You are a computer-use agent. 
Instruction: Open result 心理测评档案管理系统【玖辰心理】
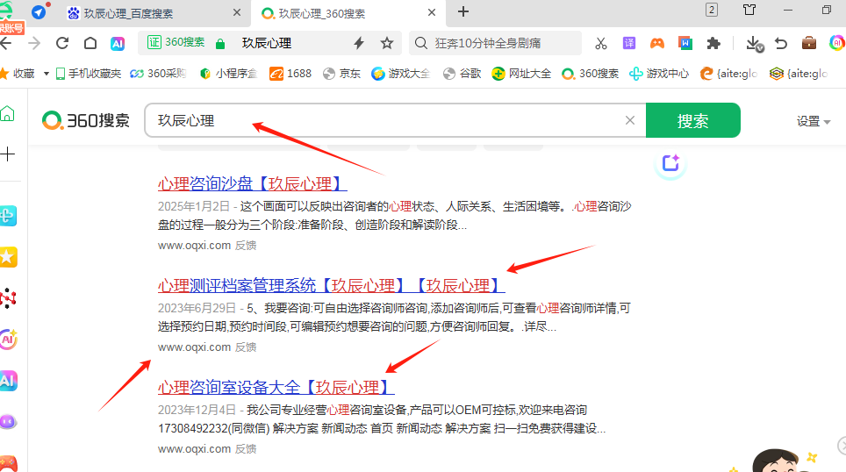(x=331, y=285)
